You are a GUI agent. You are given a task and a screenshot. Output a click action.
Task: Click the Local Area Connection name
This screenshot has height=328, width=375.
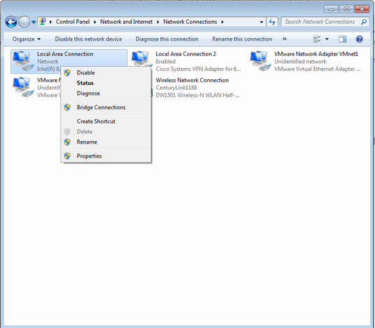(65, 54)
